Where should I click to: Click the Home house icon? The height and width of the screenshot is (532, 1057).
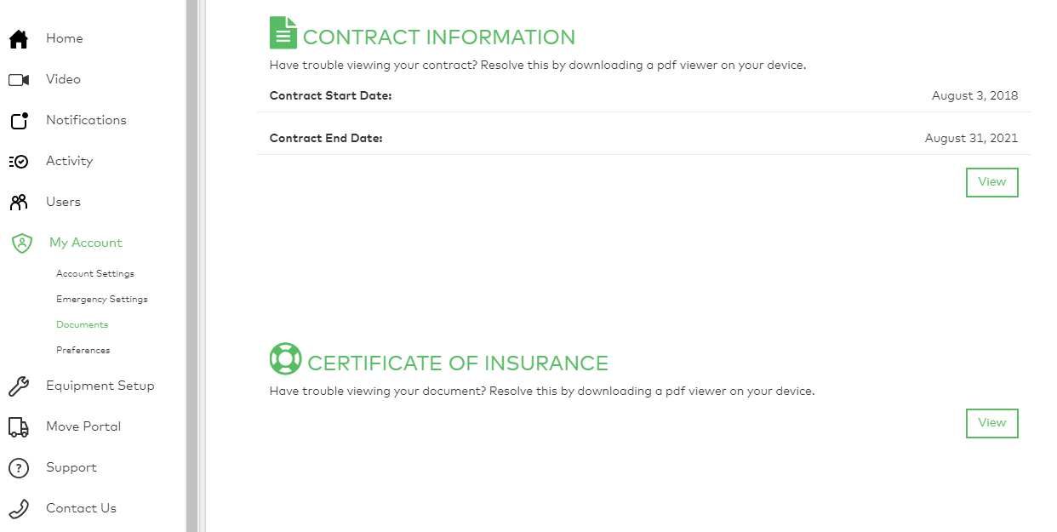click(x=19, y=39)
